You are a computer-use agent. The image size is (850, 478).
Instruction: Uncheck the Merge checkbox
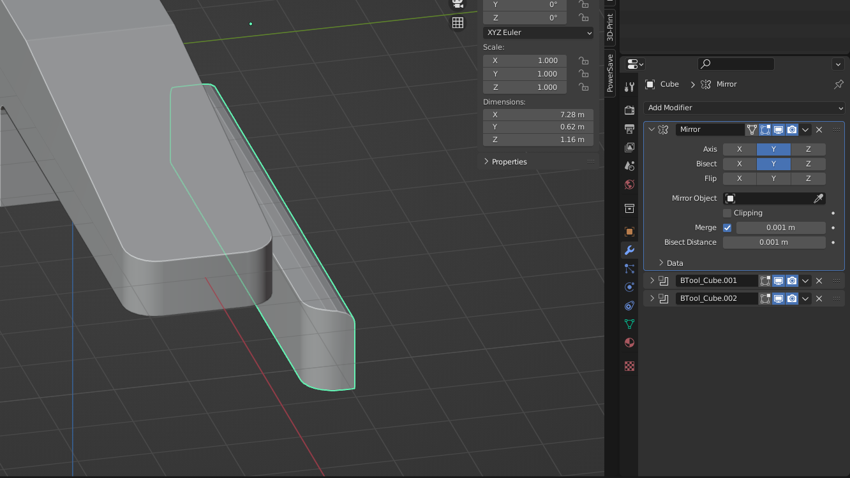tap(727, 228)
